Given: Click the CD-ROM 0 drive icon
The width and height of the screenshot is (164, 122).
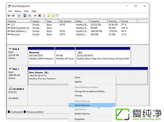Looking at the screenshot, I should click(x=10, y=88).
